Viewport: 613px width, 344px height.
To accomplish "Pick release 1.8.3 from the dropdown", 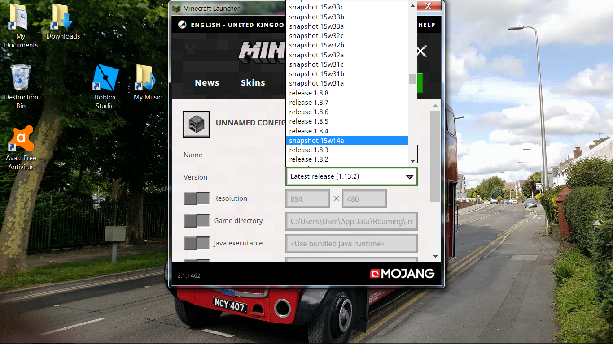I will [x=347, y=150].
